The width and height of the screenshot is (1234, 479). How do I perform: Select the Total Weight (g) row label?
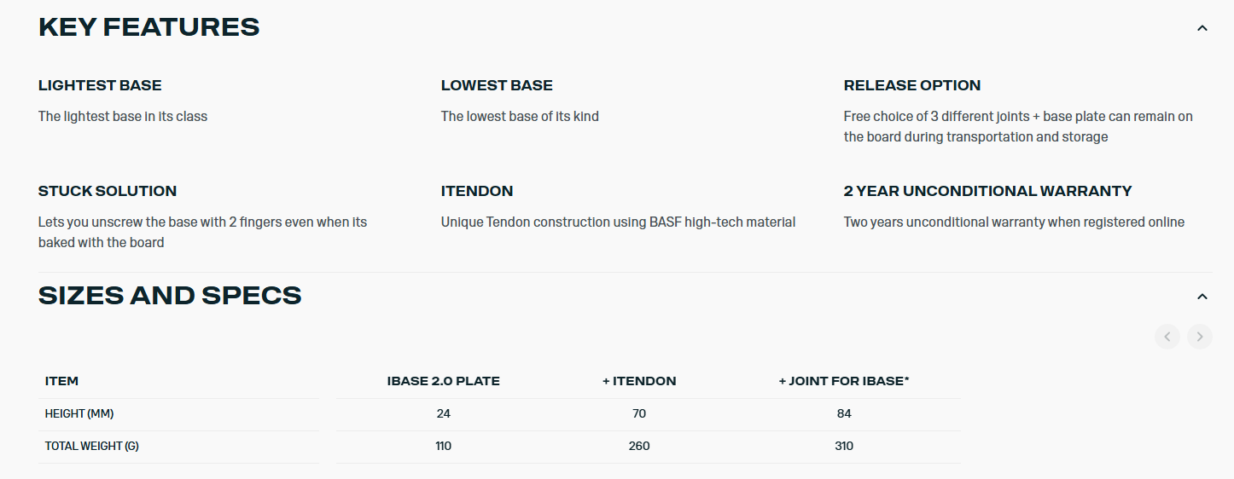tap(91, 446)
